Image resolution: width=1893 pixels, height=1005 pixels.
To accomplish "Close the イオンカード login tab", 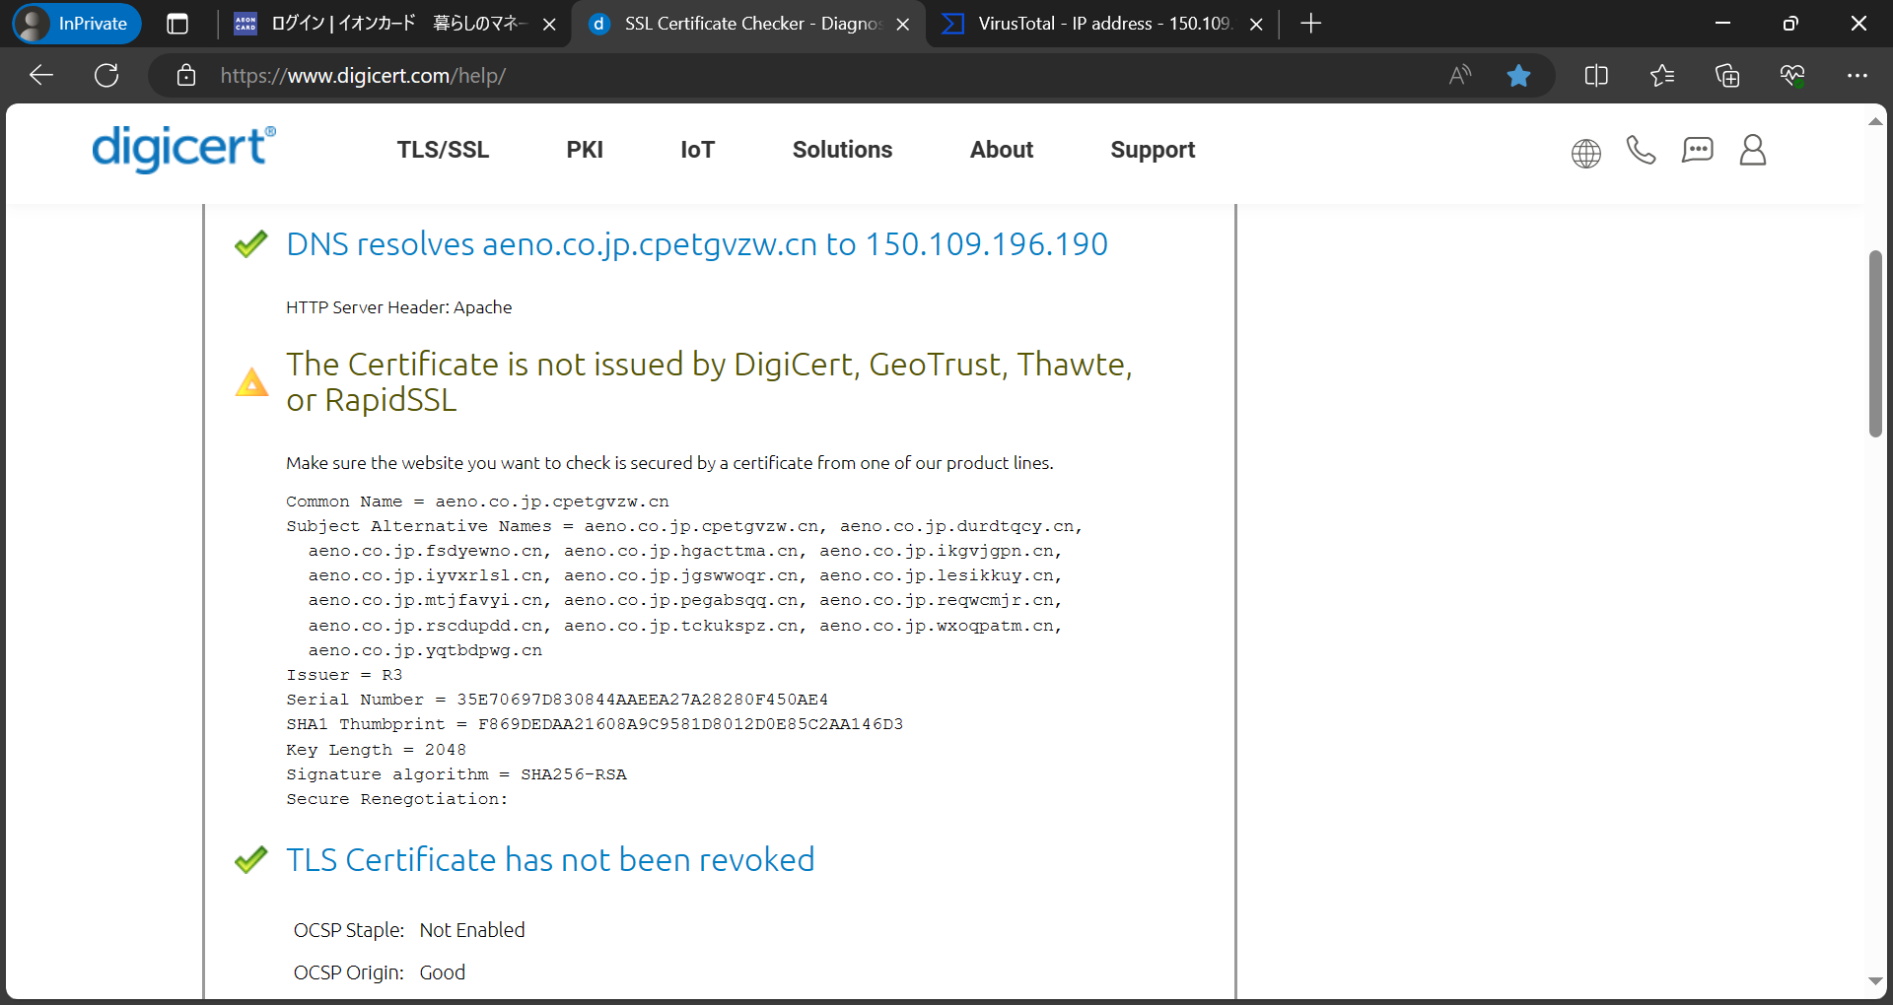I will [x=549, y=25].
